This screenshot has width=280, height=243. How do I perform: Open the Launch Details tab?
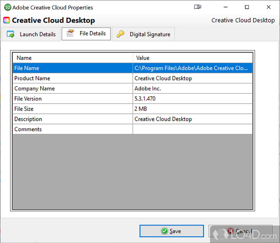(31, 34)
